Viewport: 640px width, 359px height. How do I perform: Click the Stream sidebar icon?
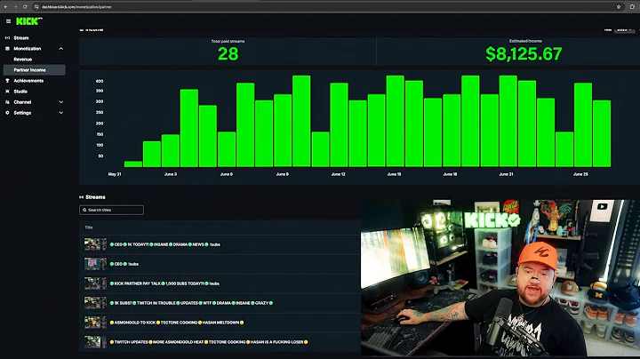tap(7, 38)
